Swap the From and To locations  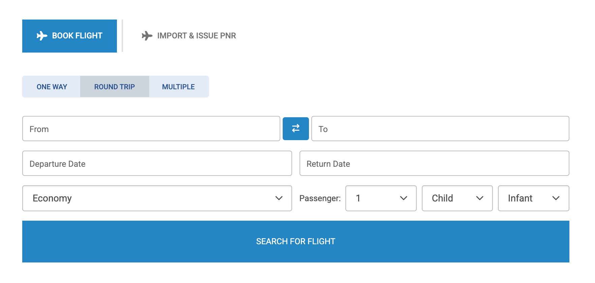pos(295,128)
